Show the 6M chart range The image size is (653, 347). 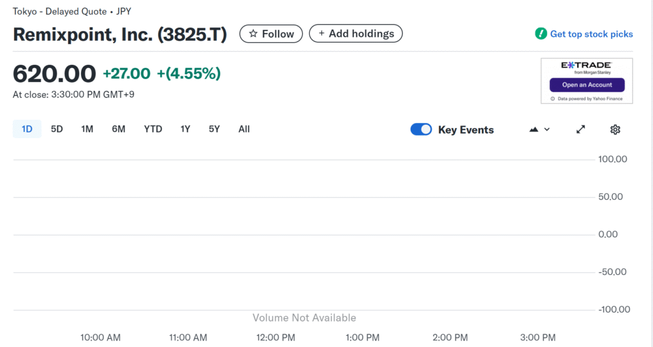point(119,129)
